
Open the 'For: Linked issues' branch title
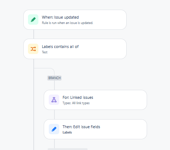pyautogui.click(x=78, y=97)
